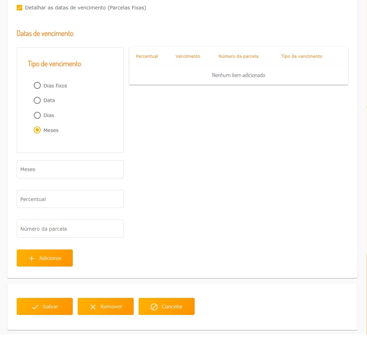
Task: Focus the Meses input field
Action: coord(70,169)
